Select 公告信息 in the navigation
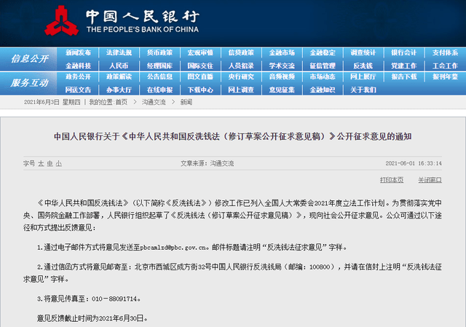The image size is (466, 327). [x=159, y=76]
